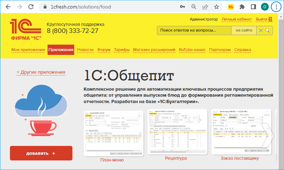Share this page from the address bar

coord(205,7)
